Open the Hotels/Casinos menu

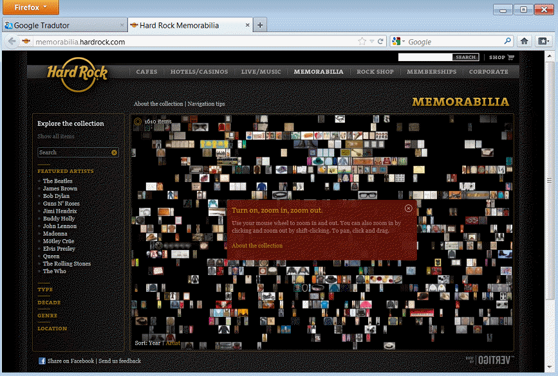200,72
